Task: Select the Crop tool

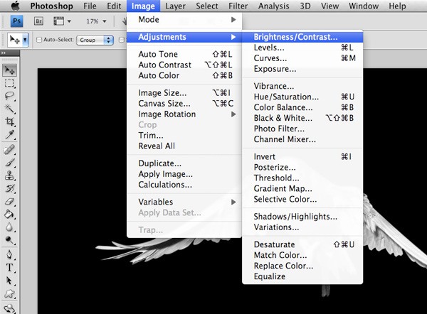Action: (10, 121)
